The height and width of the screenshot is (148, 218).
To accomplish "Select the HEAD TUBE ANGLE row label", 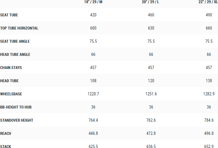I will [15, 55].
